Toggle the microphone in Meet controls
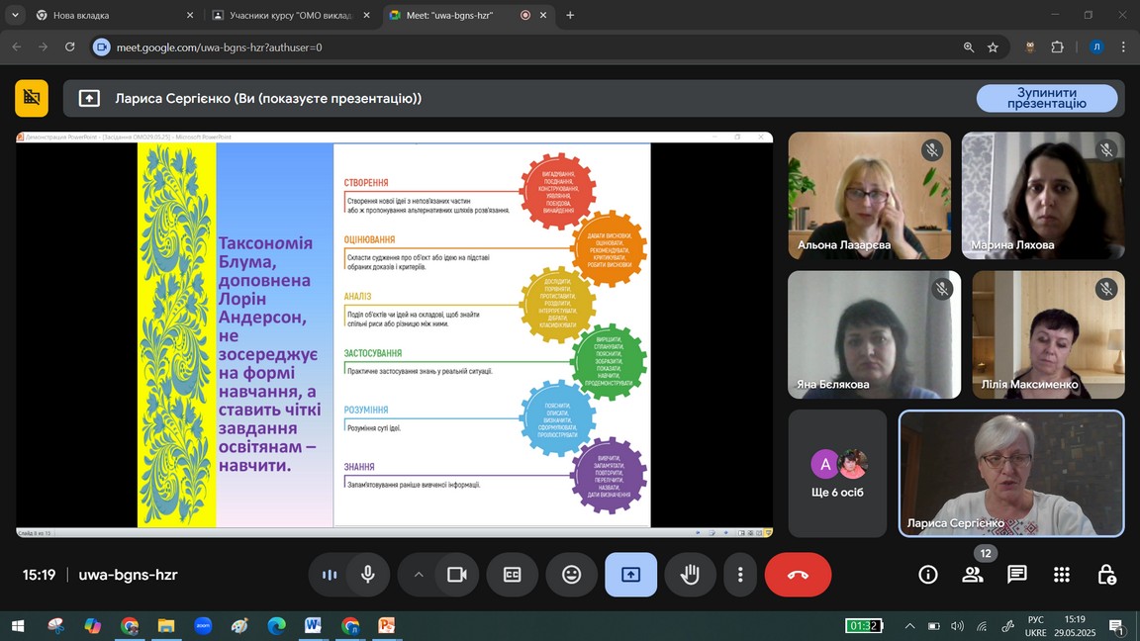This screenshot has width=1140, height=641. [368, 575]
